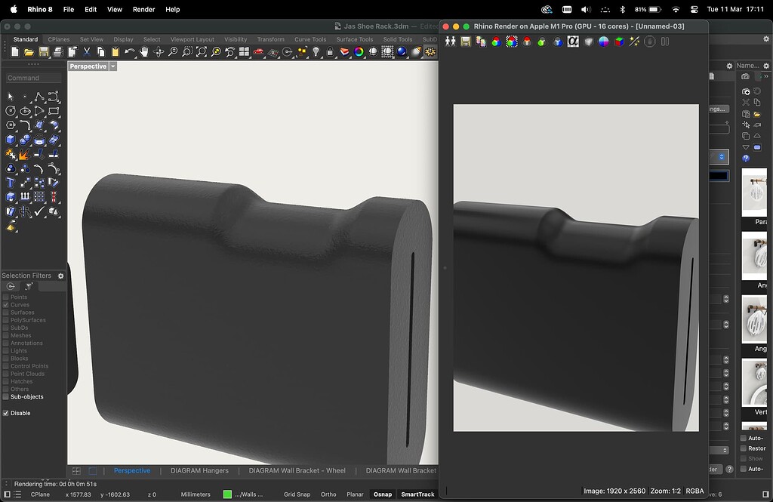Select the Polyline tool in the left palette
773x502 pixels.
click(x=39, y=97)
